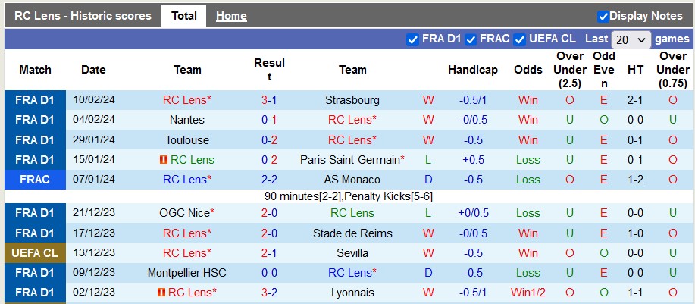The height and width of the screenshot is (304, 695).
Task: Uncheck the FRA D1 filter checkbox
Action: pos(412,39)
